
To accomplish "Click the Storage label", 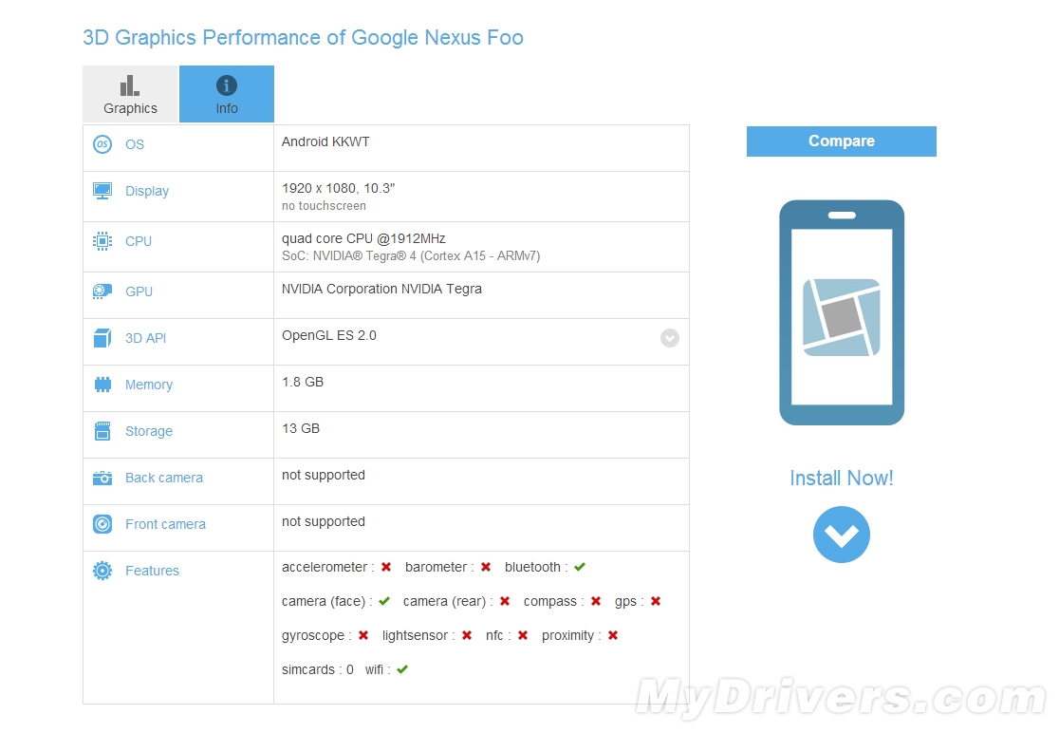I will coord(149,432).
